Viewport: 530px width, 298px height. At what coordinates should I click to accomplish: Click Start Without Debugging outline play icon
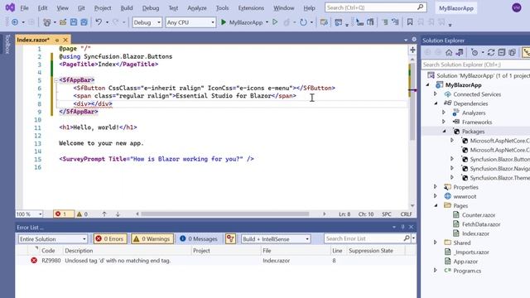275,22
